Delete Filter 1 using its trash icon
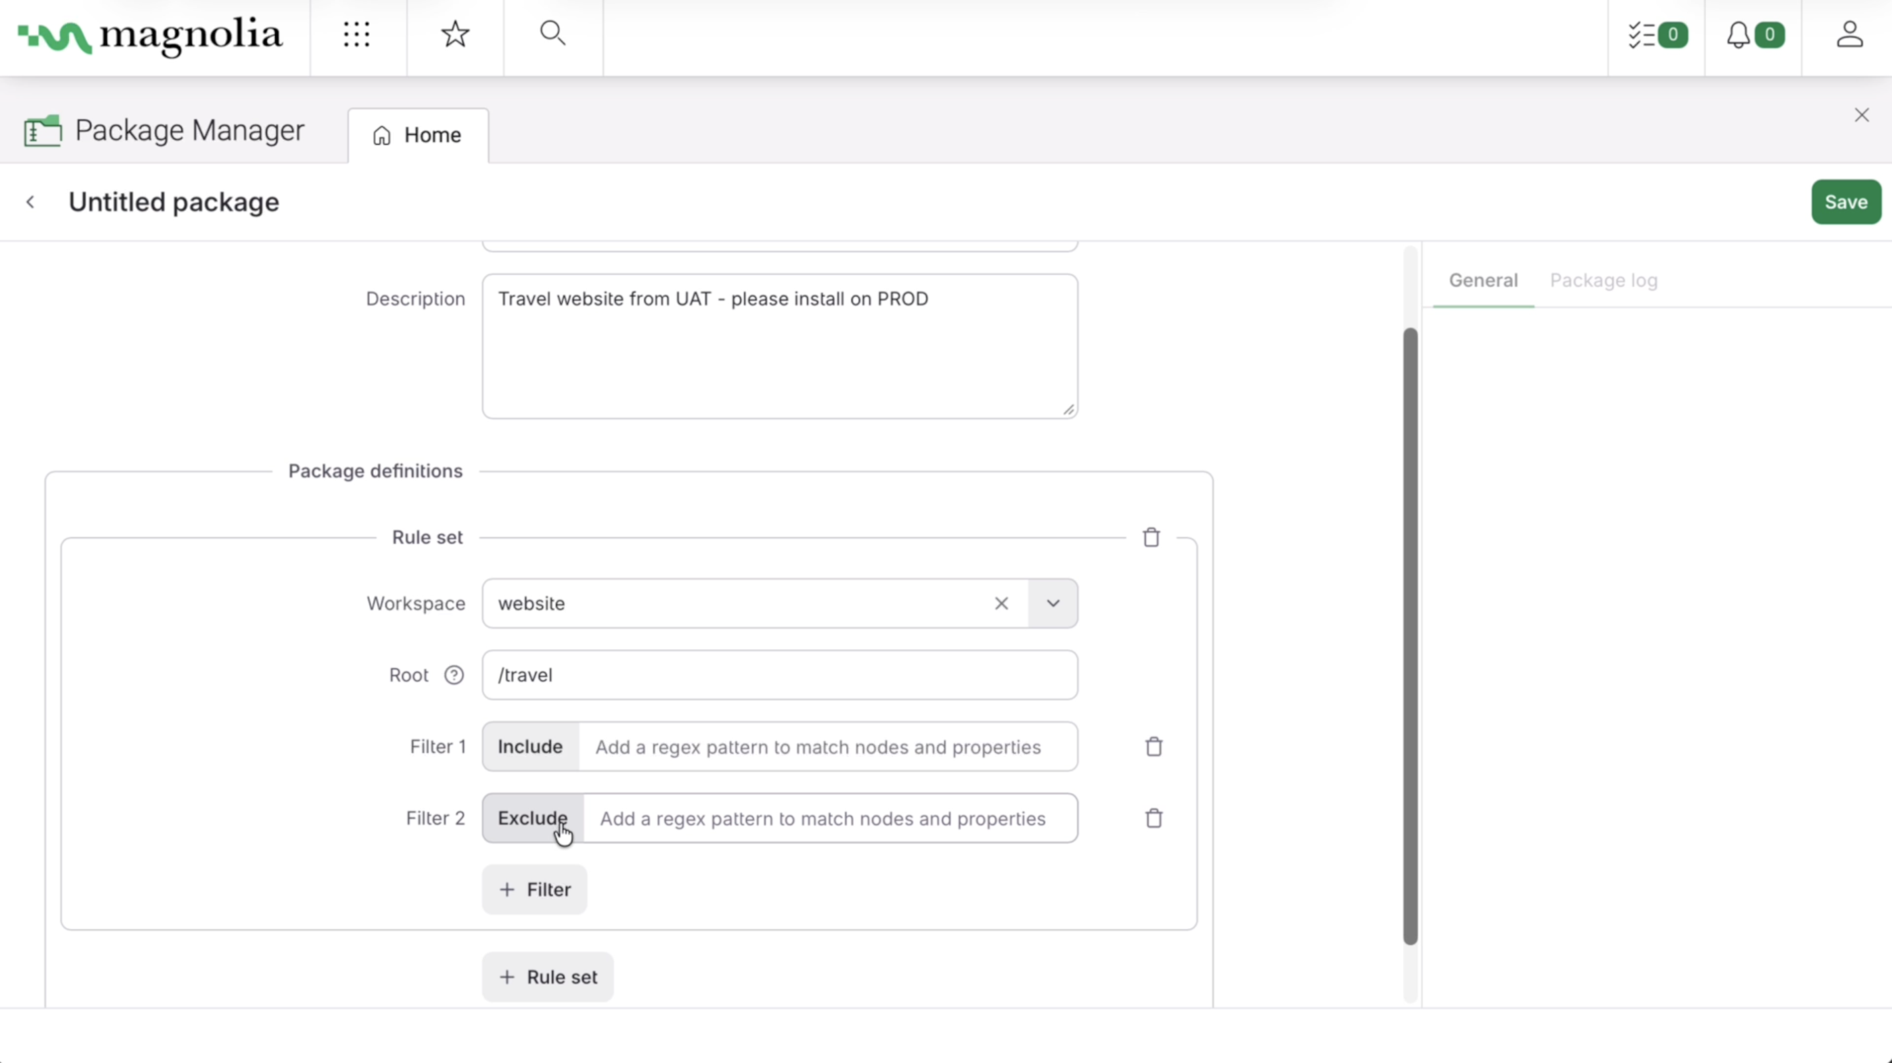This screenshot has width=1892, height=1063. pos(1152,746)
